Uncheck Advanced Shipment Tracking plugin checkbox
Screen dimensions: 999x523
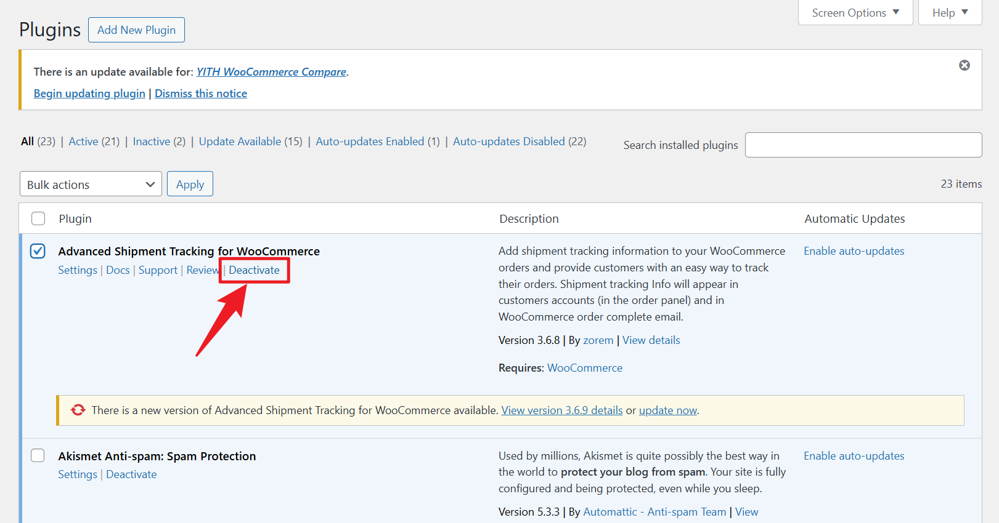(38, 251)
